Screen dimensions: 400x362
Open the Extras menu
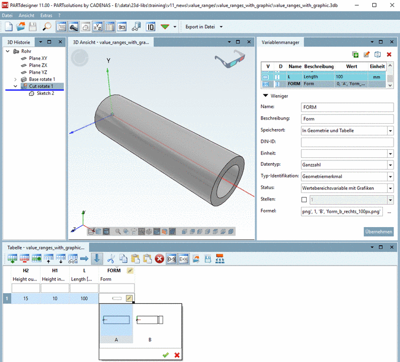(46, 15)
